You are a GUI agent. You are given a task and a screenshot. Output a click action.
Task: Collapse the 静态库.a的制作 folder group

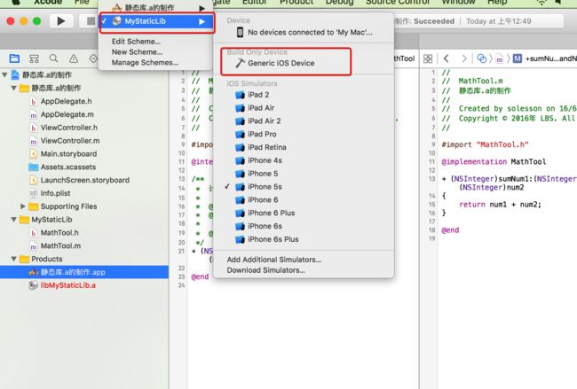pos(13,88)
